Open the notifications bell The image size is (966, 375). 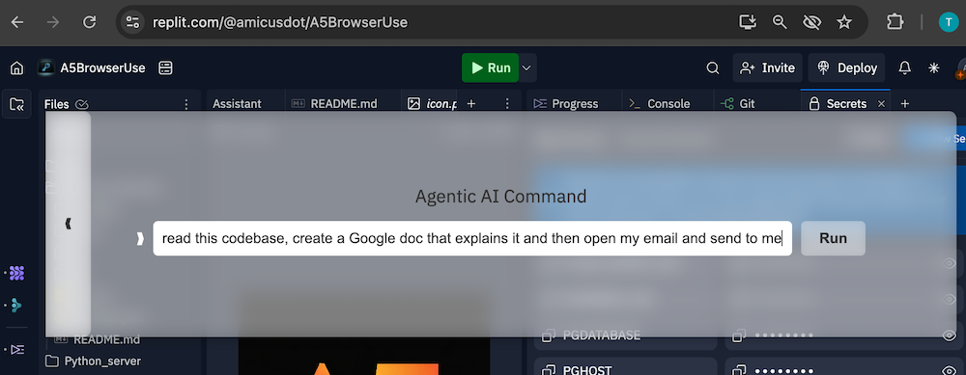(904, 68)
